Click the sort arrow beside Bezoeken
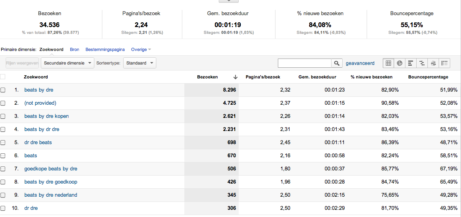 [235, 77]
